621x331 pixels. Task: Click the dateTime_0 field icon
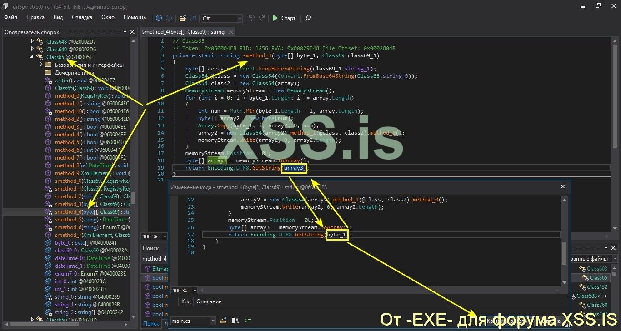pyautogui.click(x=49, y=258)
